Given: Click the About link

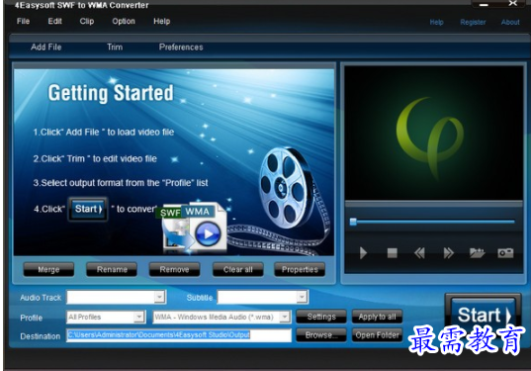Looking at the screenshot, I should tap(510, 23).
